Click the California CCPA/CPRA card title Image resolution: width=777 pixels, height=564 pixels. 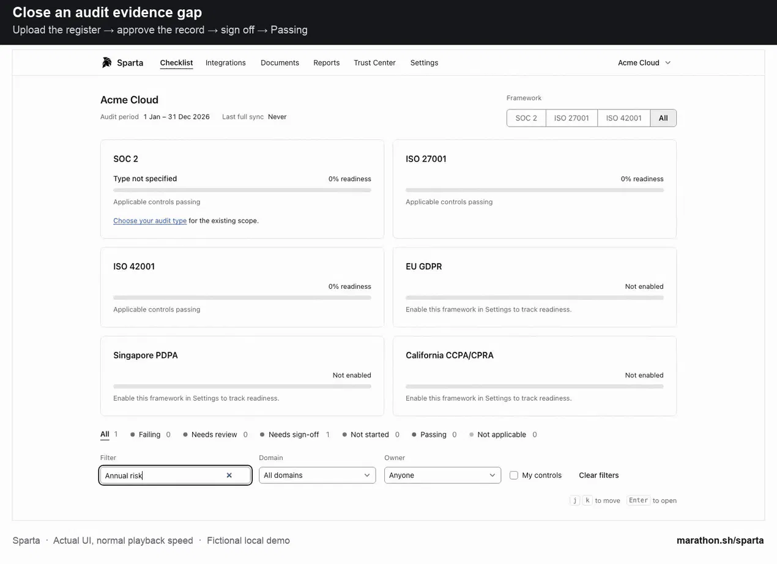pos(450,355)
